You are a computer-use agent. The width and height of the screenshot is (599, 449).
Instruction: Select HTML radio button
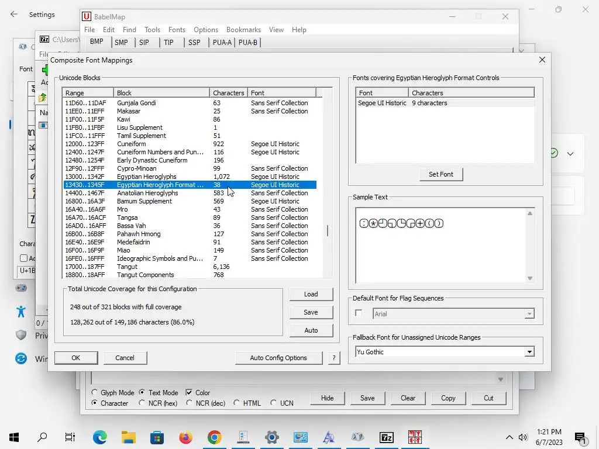(236, 403)
